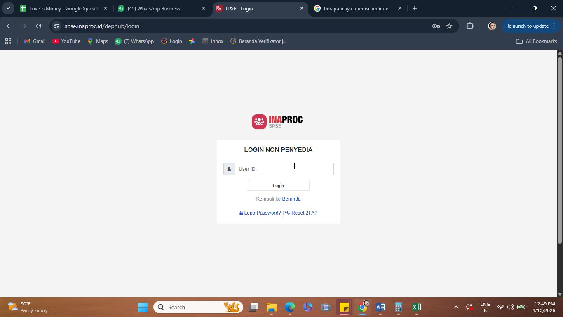Open the battery status tray icon
This screenshot has height=317, width=563.
click(521, 307)
